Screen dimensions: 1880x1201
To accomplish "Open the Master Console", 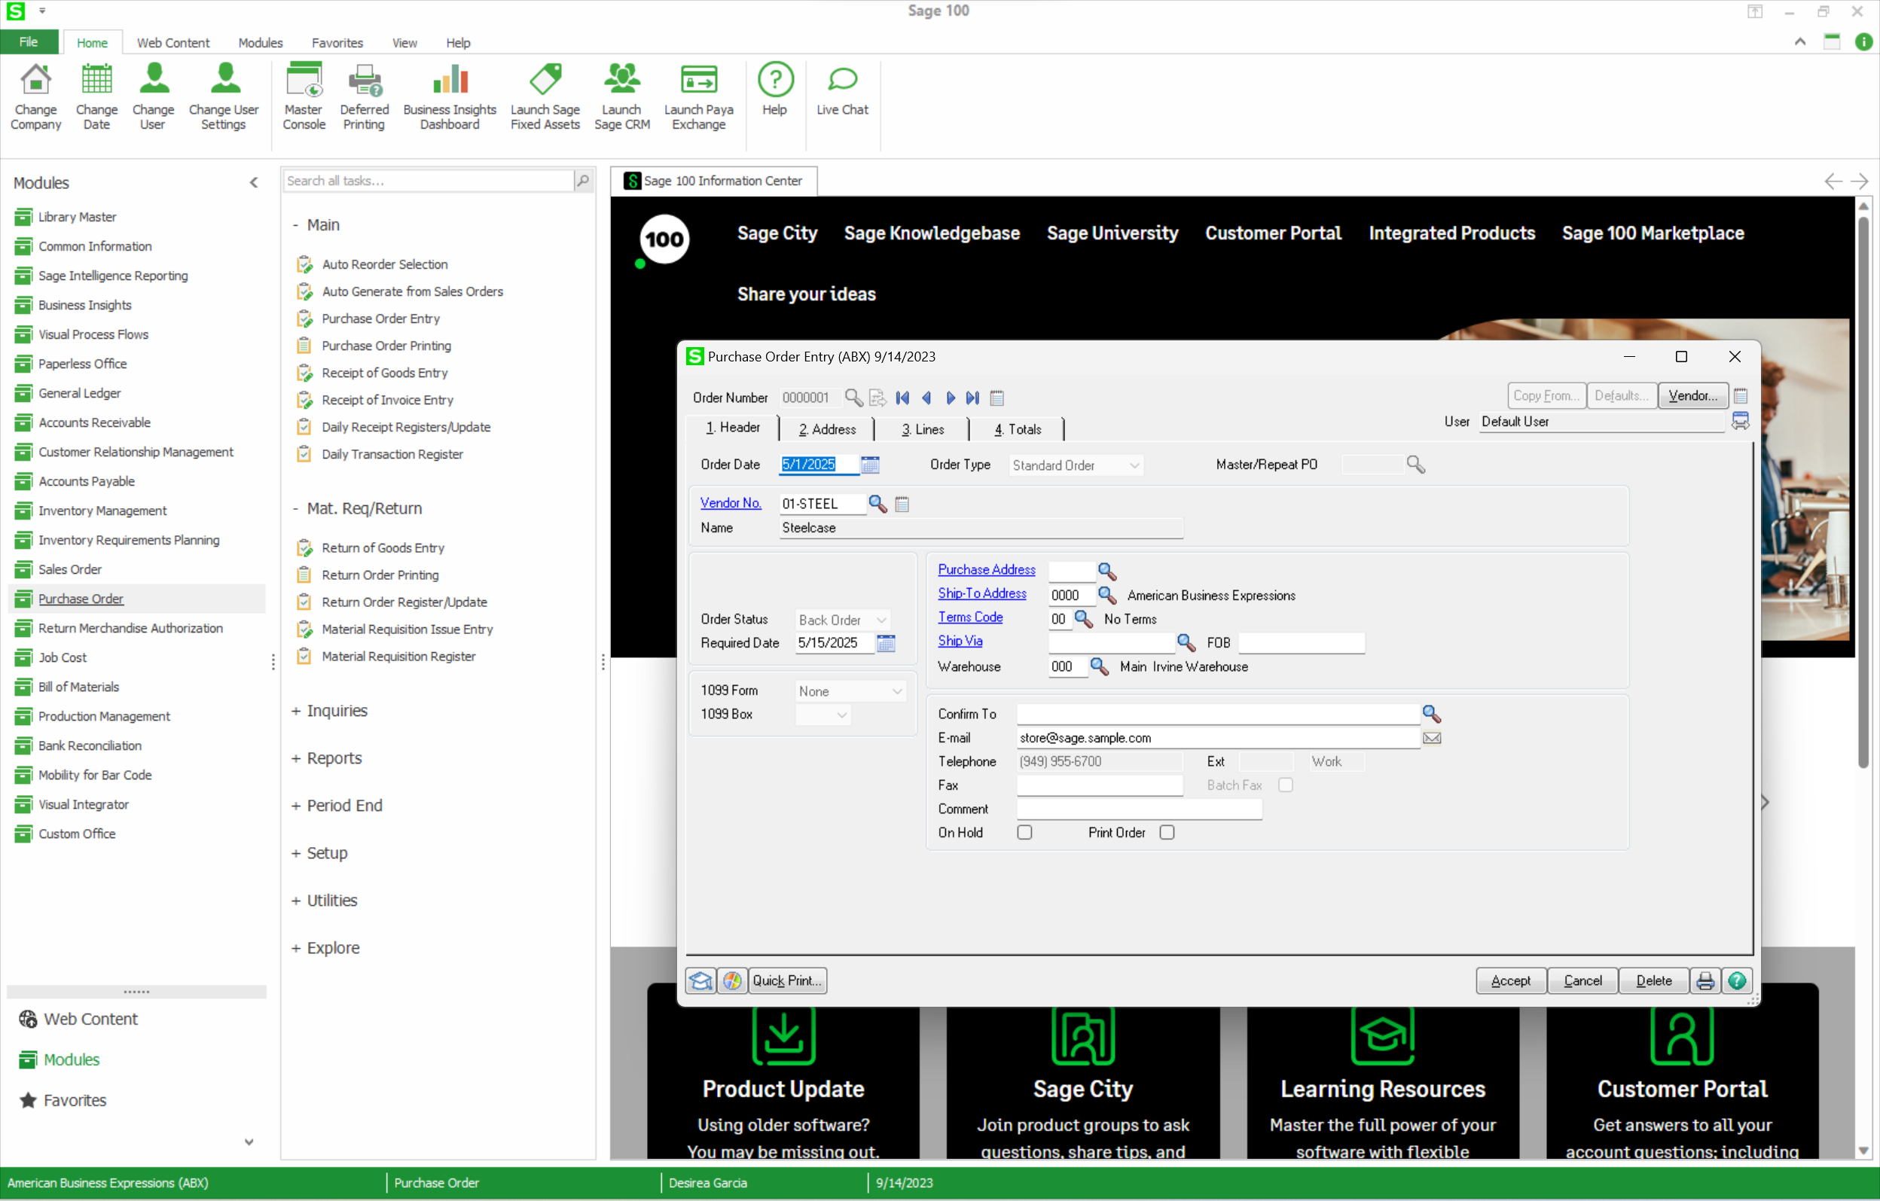I will [x=304, y=95].
